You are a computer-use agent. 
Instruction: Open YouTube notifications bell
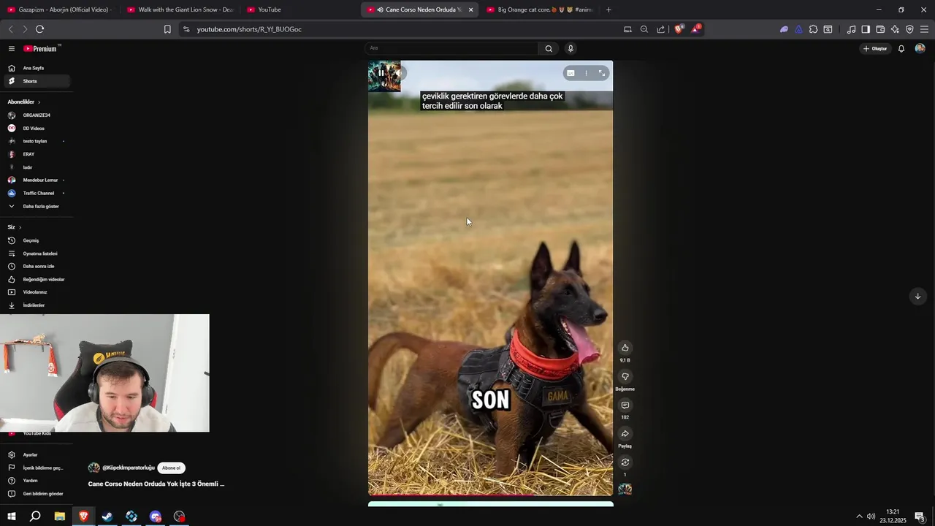[901, 48]
